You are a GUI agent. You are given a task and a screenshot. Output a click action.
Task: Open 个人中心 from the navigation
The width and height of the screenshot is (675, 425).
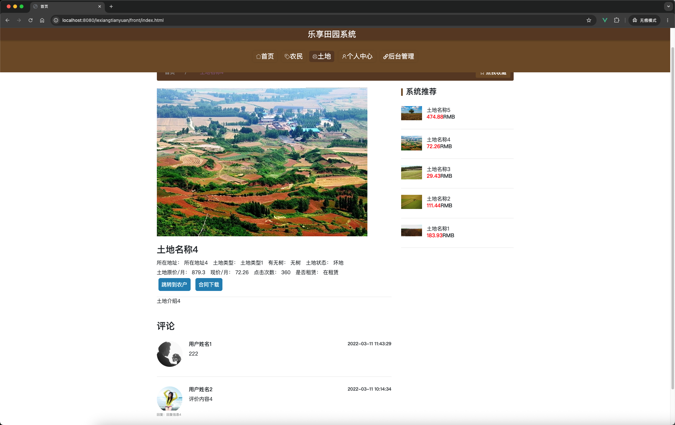click(357, 56)
